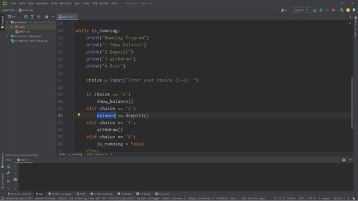Viewport: 358px width, 201px height.
Task: Open Run panel gear settings
Action: click(343, 160)
